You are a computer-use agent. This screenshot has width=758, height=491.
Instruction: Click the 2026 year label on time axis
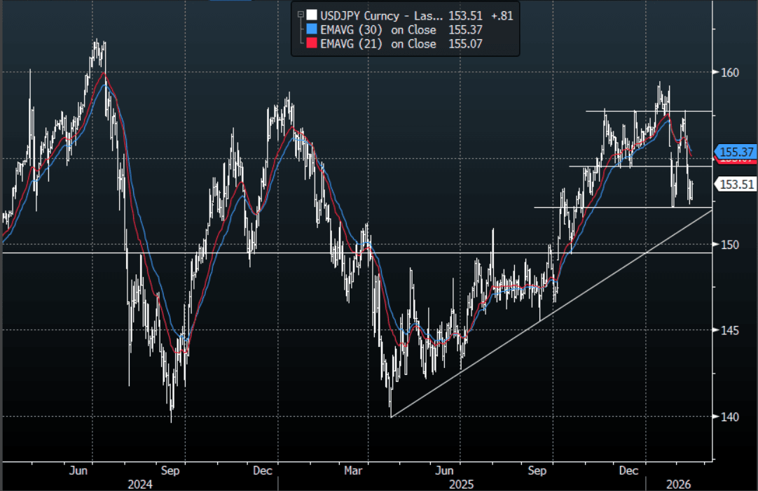coord(678,484)
